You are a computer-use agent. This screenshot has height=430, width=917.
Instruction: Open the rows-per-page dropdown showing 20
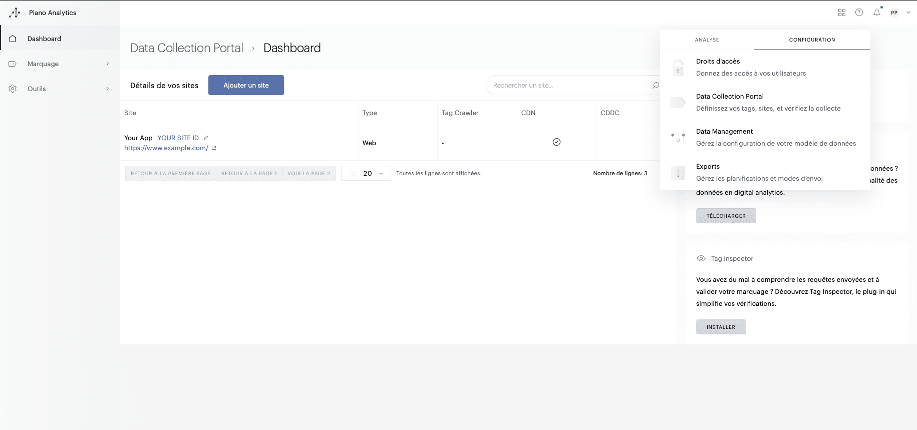click(366, 173)
